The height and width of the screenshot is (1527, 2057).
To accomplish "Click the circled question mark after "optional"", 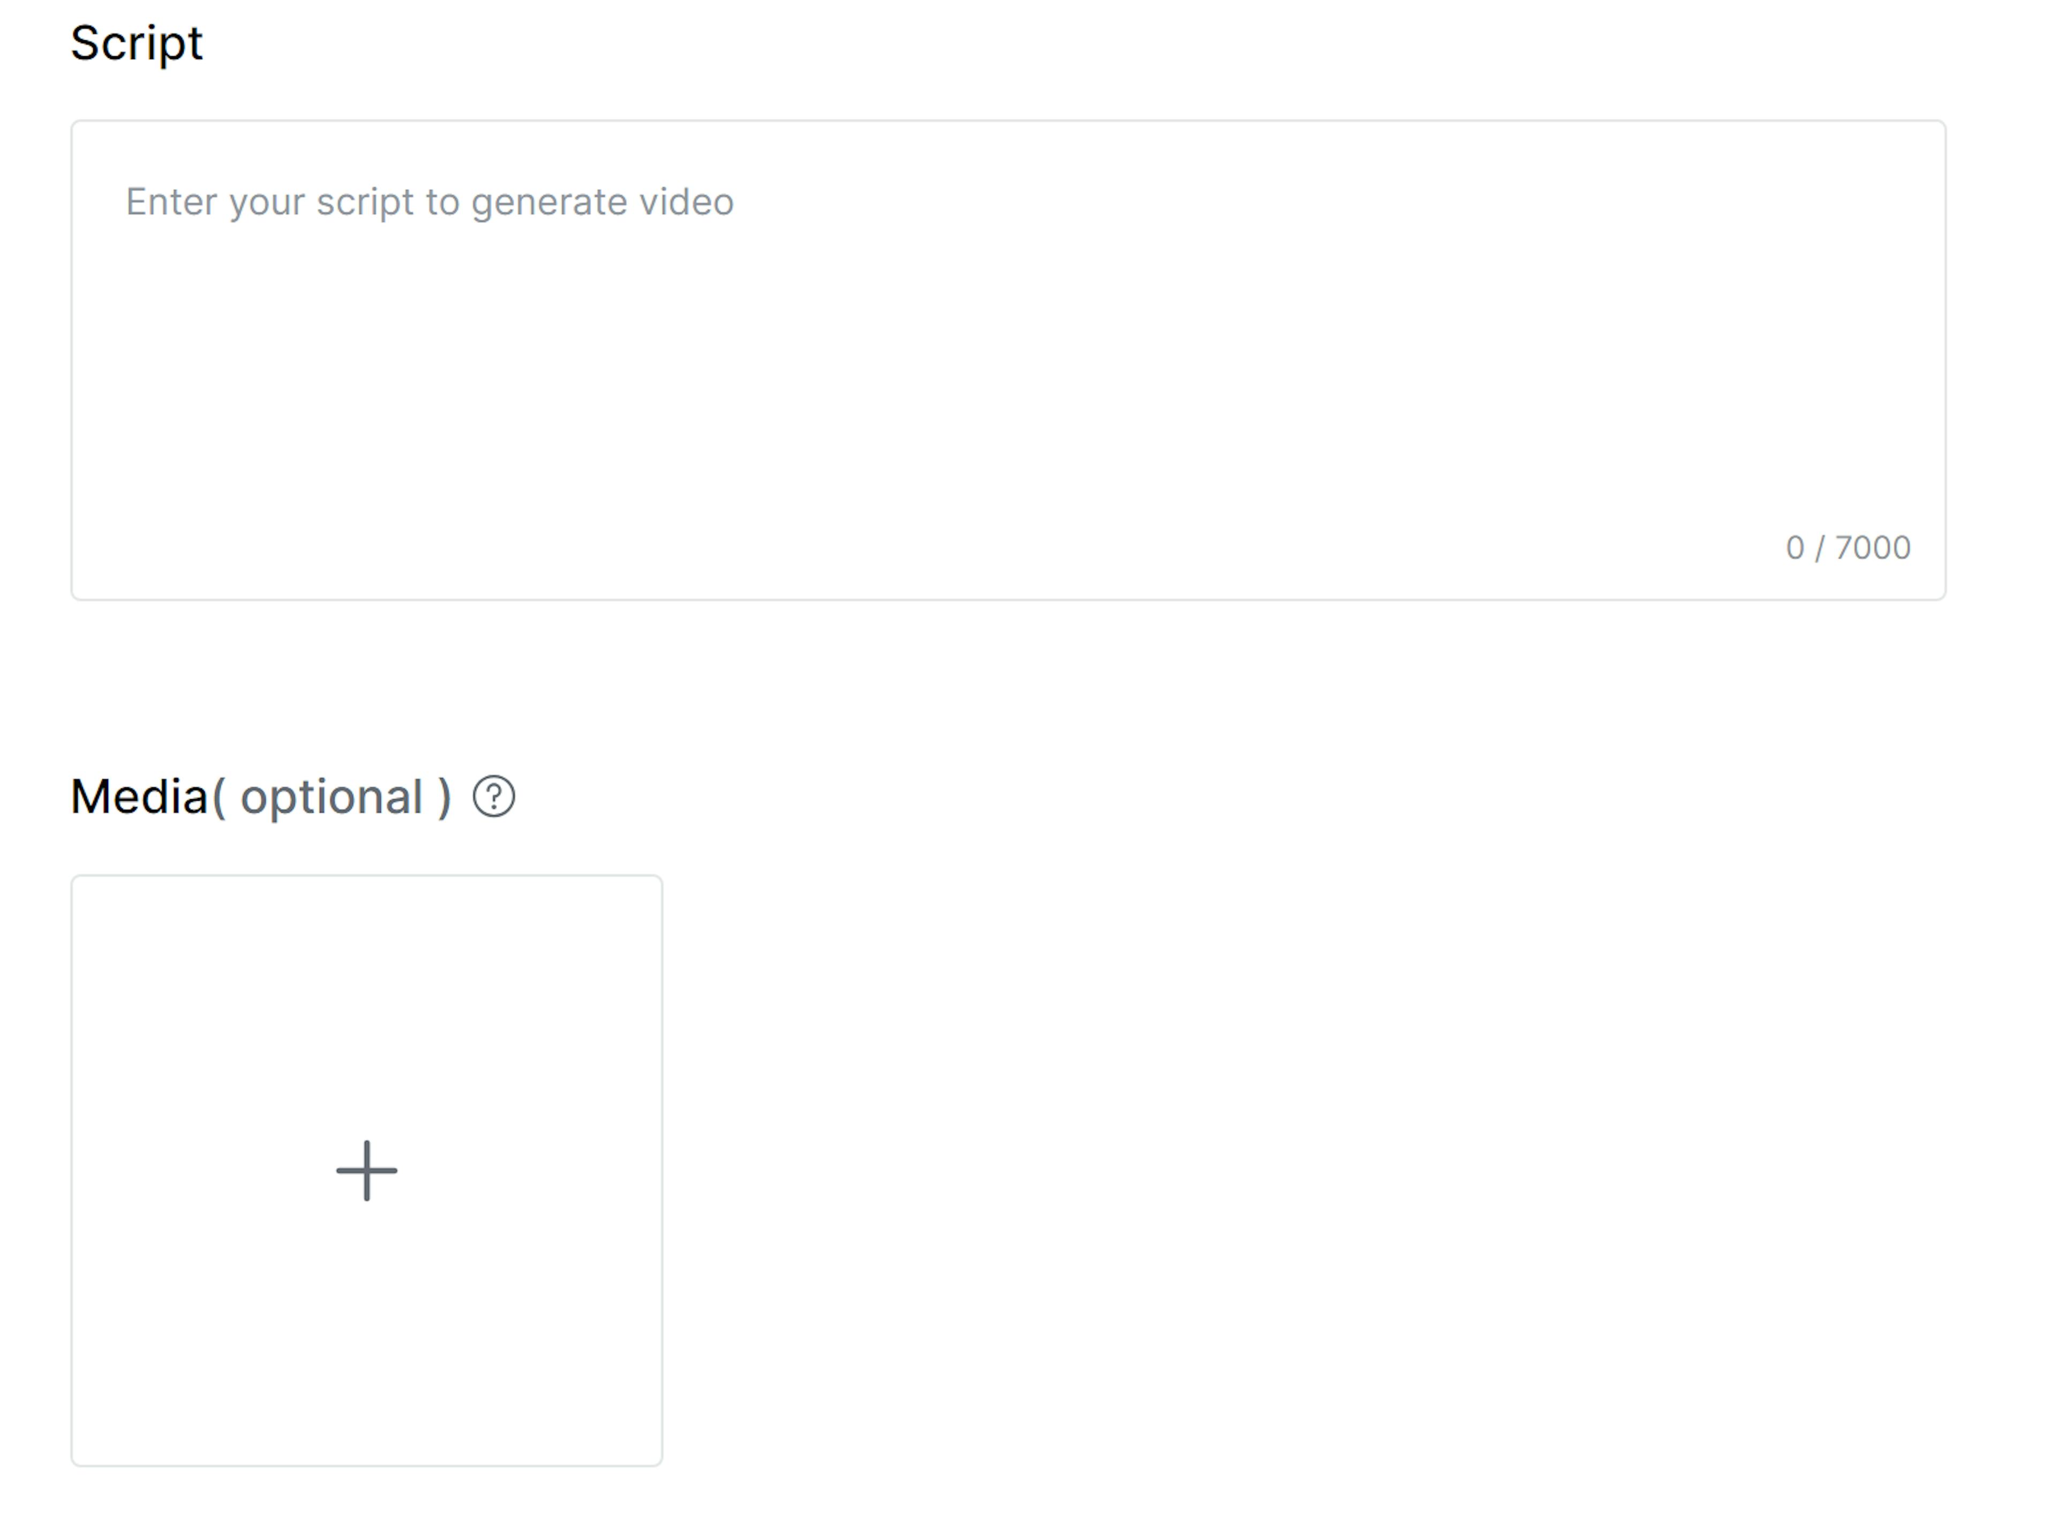I will point(494,796).
